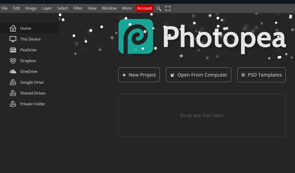The image size is (295, 173).
Task: Open the File menu
Action: (5, 8)
